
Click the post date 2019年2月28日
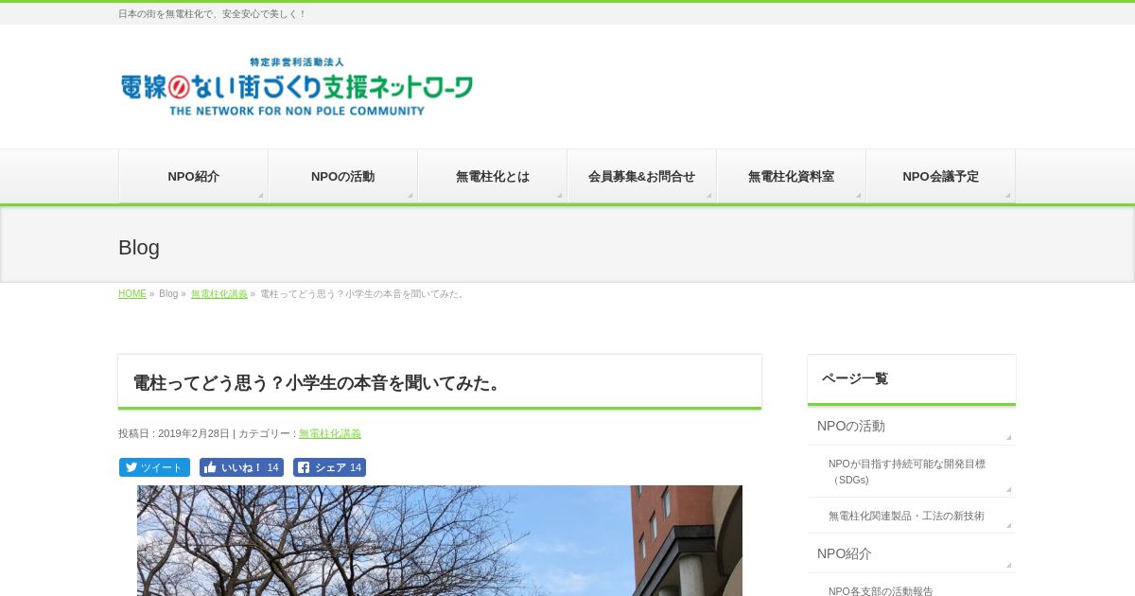click(194, 433)
